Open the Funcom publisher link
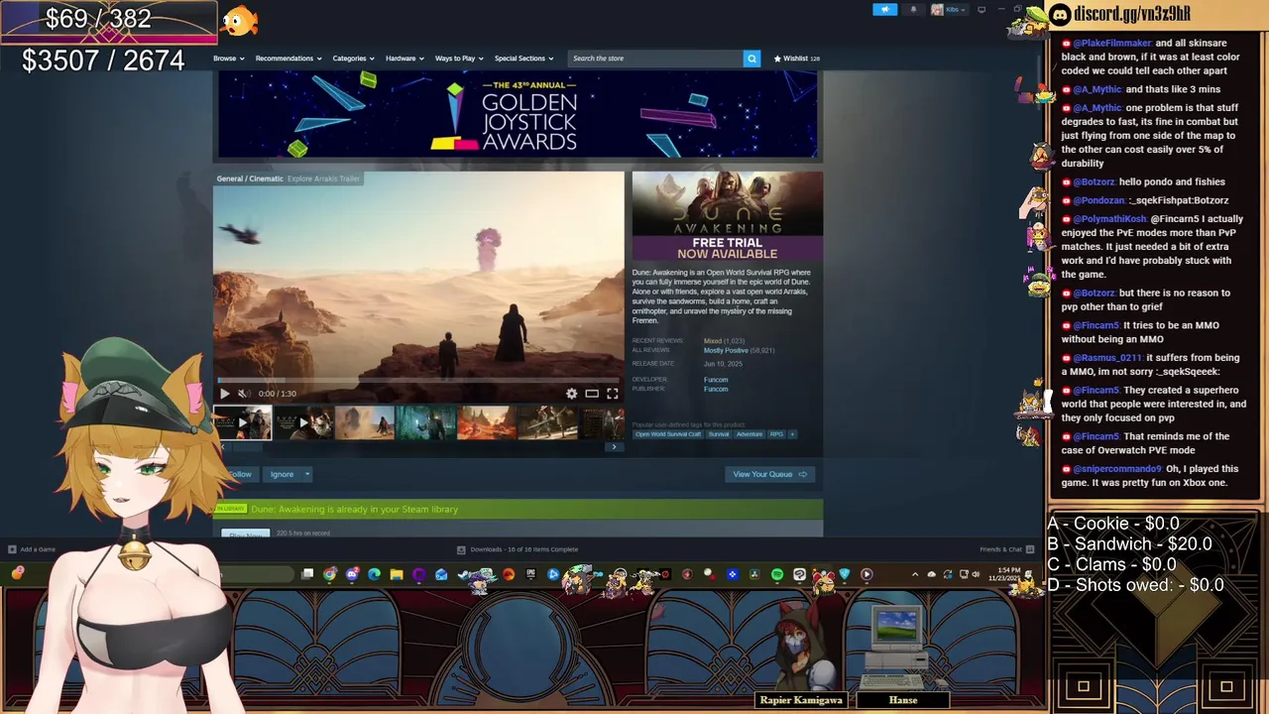 pos(715,389)
